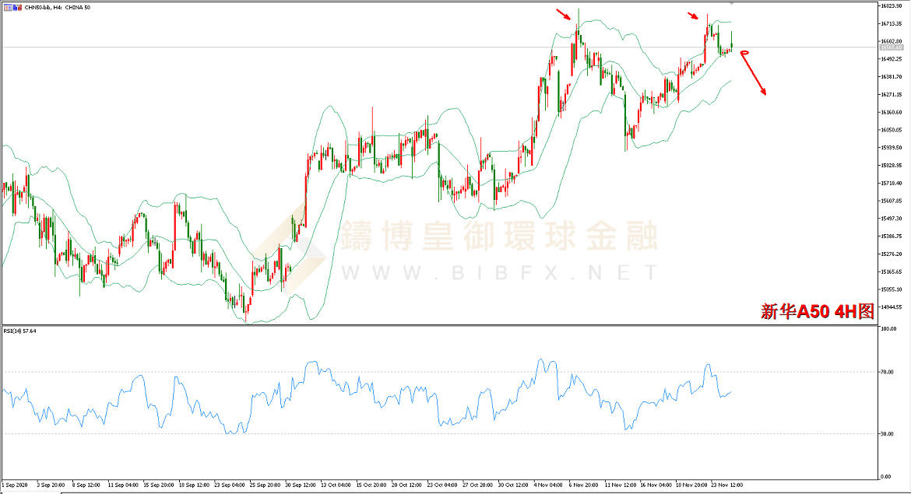Click the RSI 30.00 level label

(x=886, y=433)
